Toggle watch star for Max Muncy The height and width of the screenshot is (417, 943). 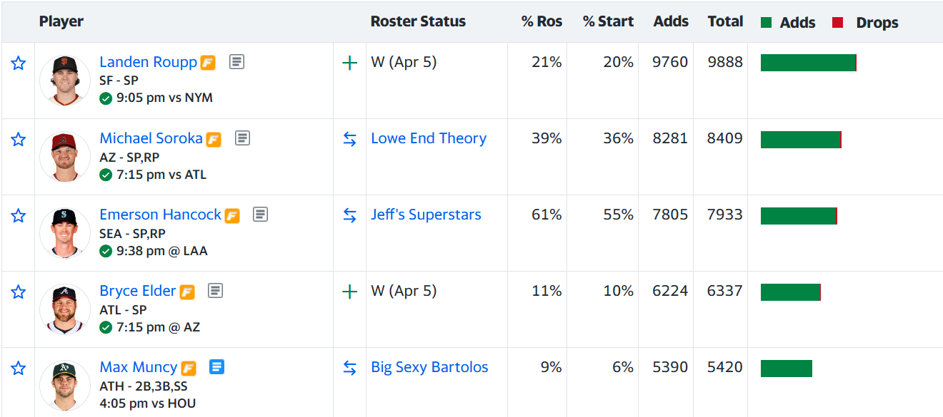(19, 369)
